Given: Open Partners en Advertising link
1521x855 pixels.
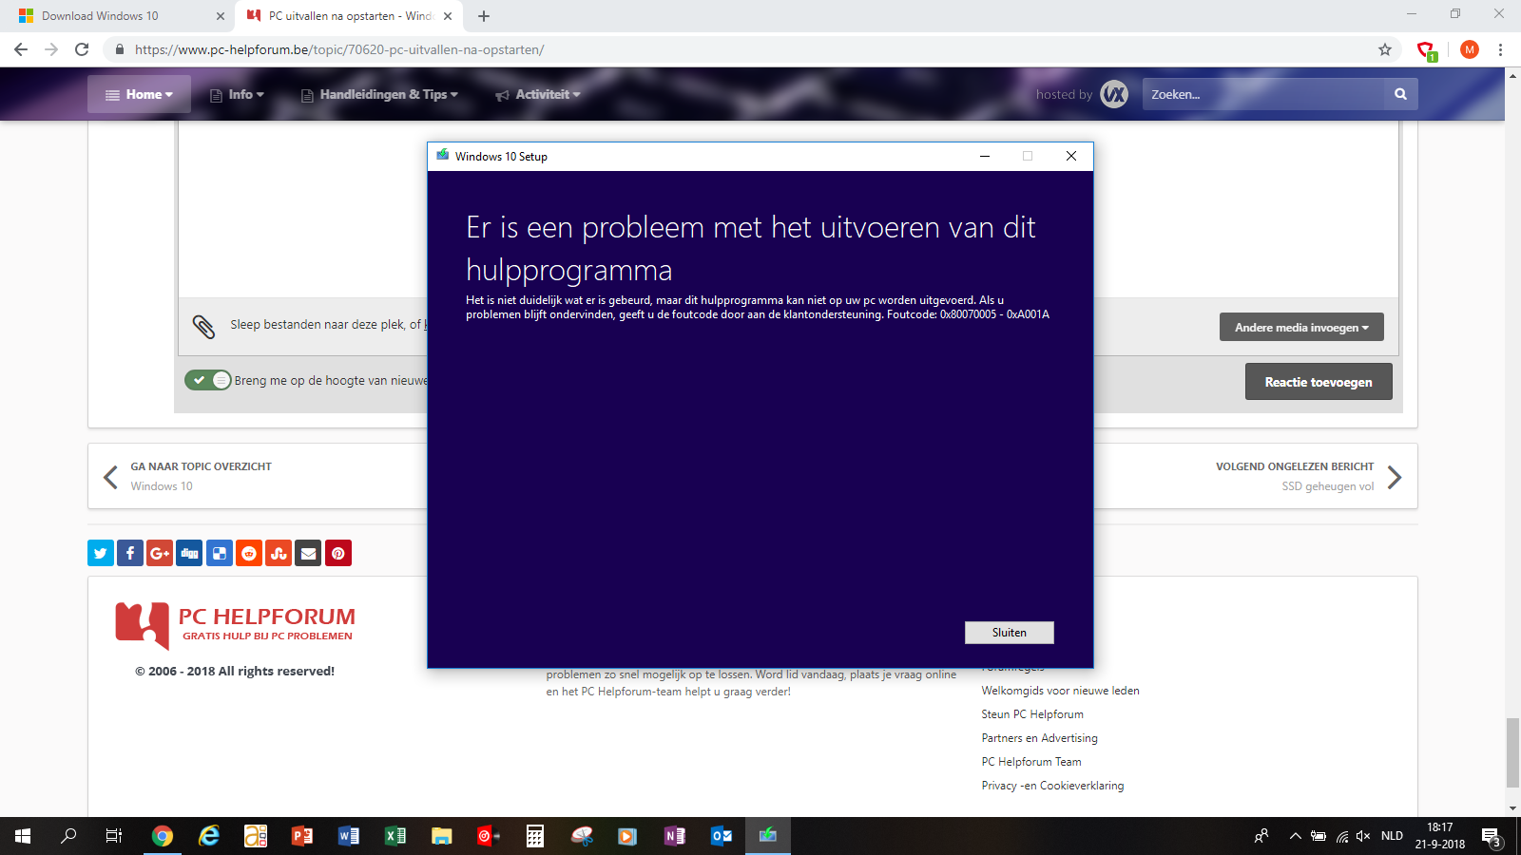Looking at the screenshot, I should tap(1039, 738).
